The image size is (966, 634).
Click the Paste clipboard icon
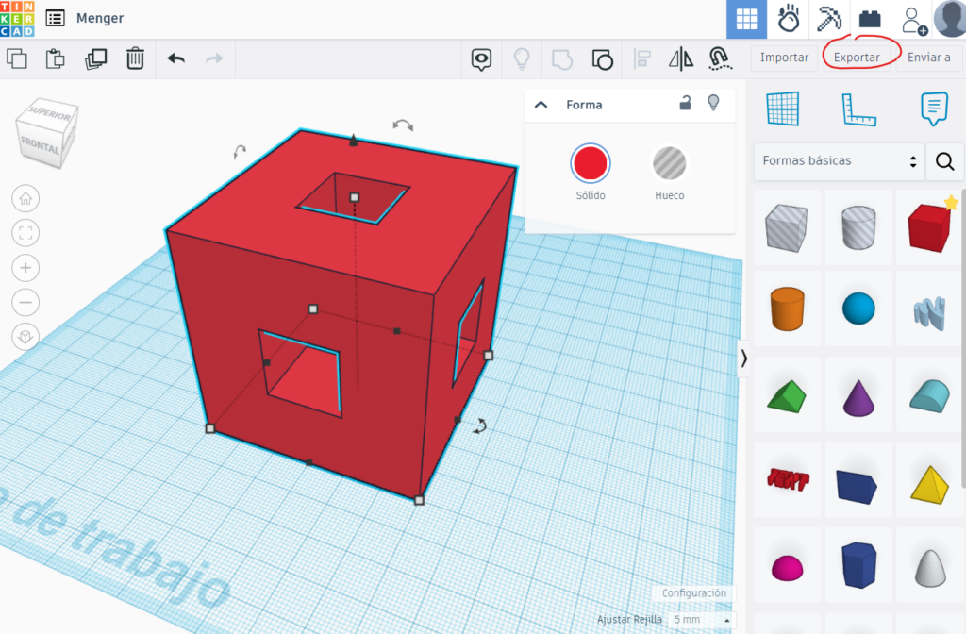coord(56,58)
